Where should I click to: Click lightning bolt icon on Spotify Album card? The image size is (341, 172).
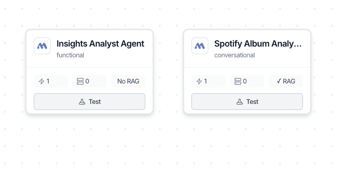pos(199,81)
